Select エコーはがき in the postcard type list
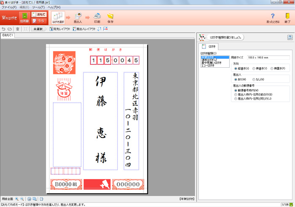The height and width of the screenshot is (207, 295). tap(208, 66)
